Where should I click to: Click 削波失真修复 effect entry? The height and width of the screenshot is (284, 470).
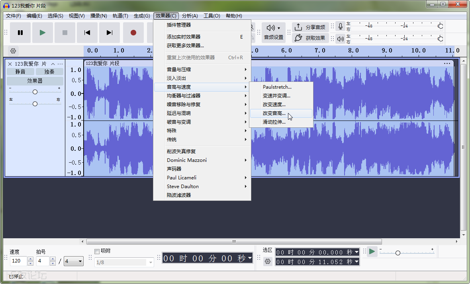pyautogui.click(x=202, y=152)
